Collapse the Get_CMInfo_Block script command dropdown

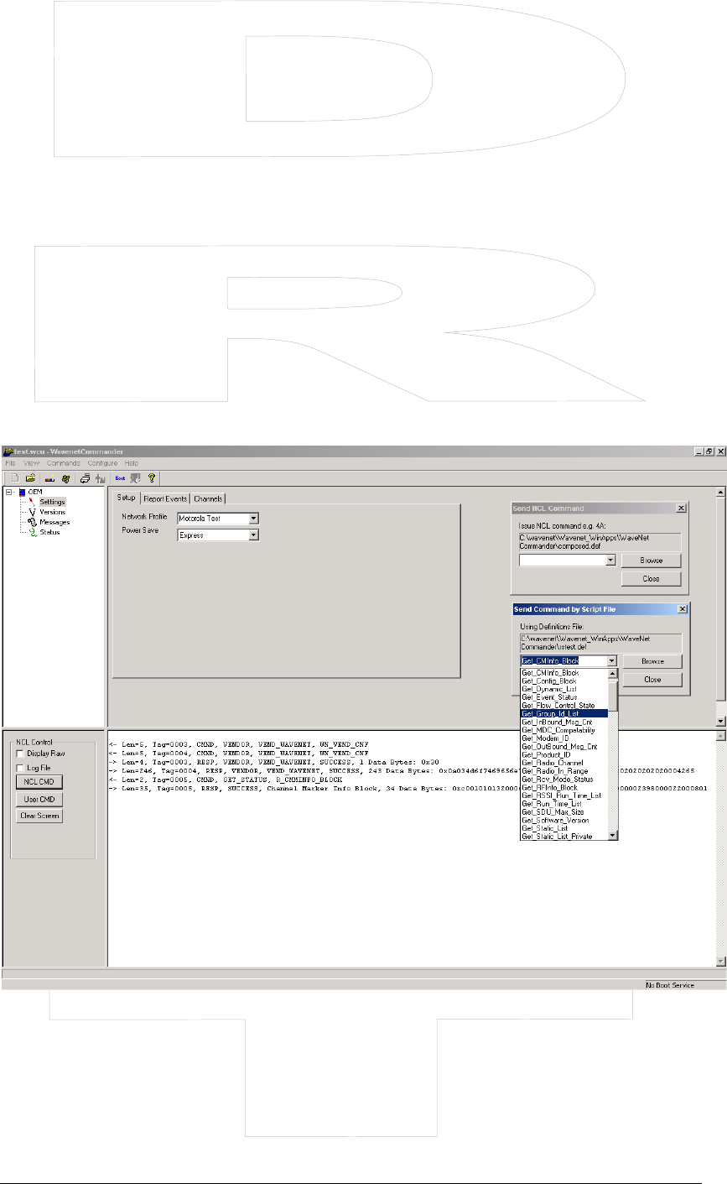(x=610, y=661)
